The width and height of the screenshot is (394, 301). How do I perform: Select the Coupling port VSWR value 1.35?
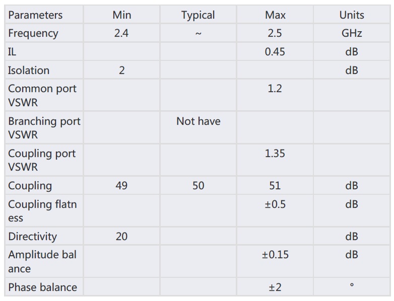click(275, 154)
